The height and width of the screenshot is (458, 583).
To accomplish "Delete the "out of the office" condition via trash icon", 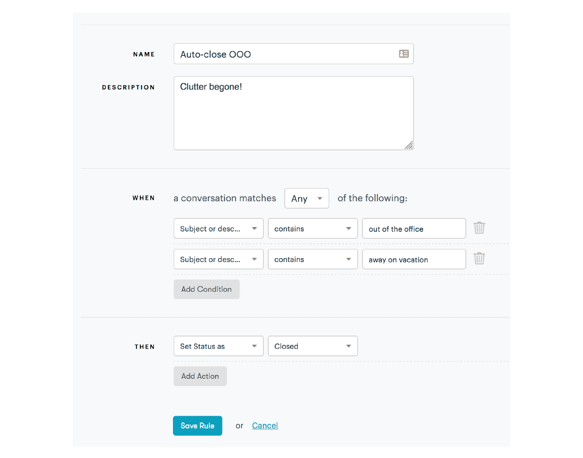I will [x=479, y=228].
